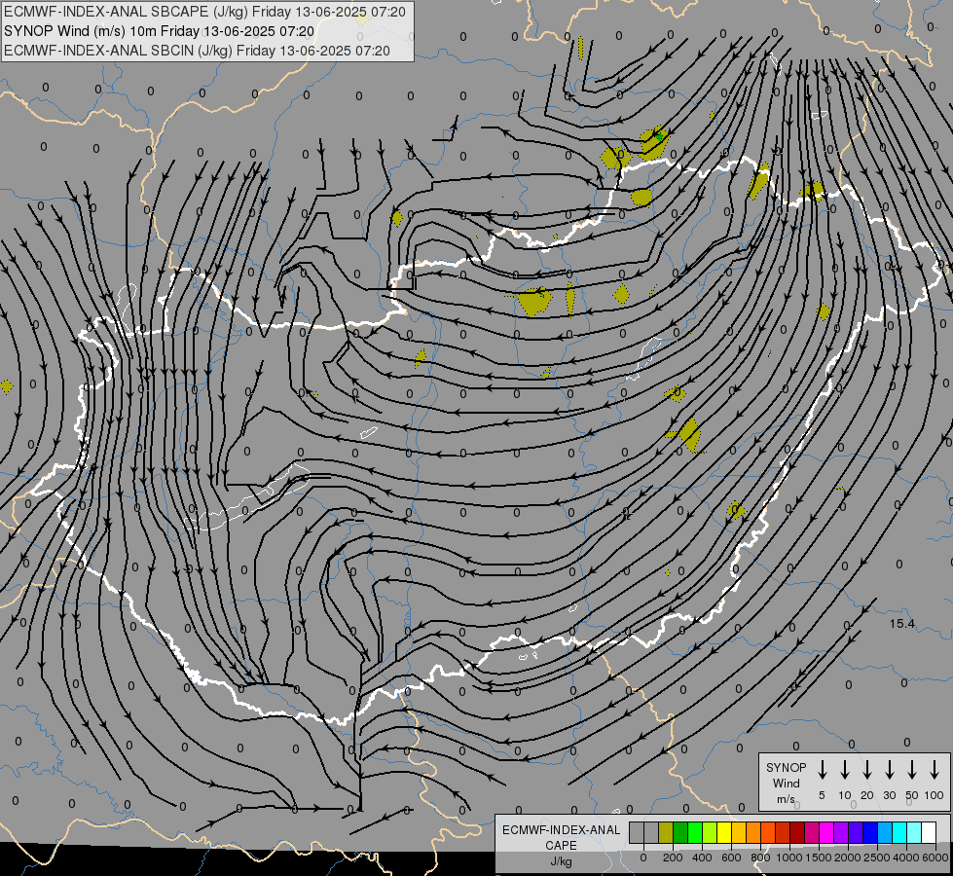This screenshot has height=876, width=953.
Task: Select the purple swatch left of 2000 tick
Action: click(842, 832)
